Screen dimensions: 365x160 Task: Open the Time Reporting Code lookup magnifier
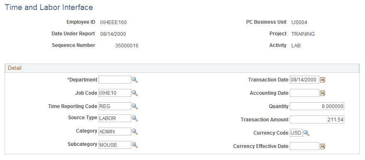(x=135, y=106)
